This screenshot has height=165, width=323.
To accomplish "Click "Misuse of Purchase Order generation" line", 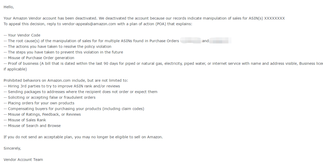I will 39,58.
